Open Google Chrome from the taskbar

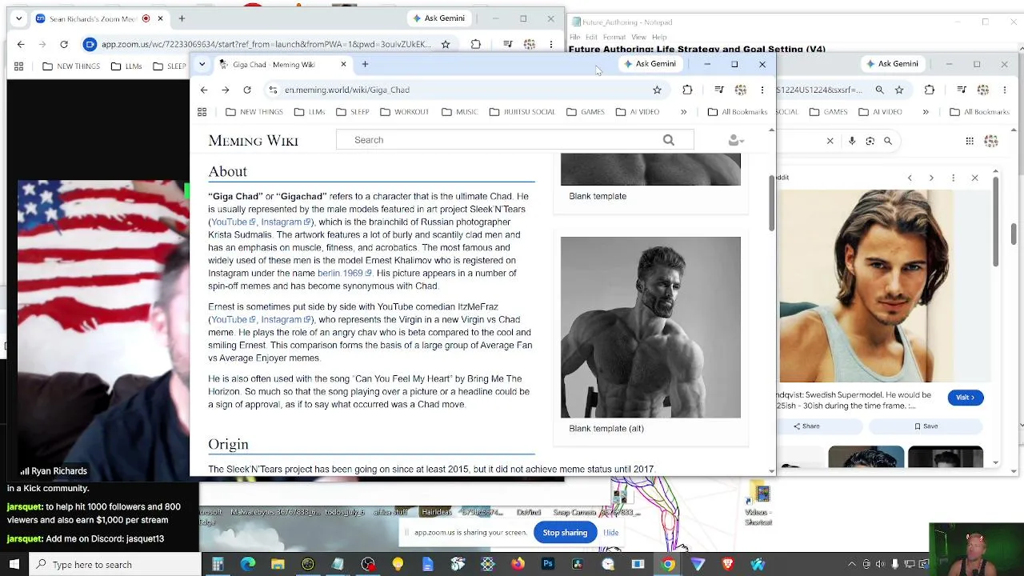click(668, 565)
